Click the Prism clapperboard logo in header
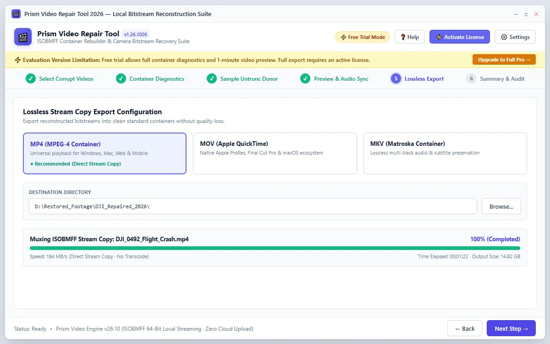Screen dimensions: 550x344 click(23, 37)
